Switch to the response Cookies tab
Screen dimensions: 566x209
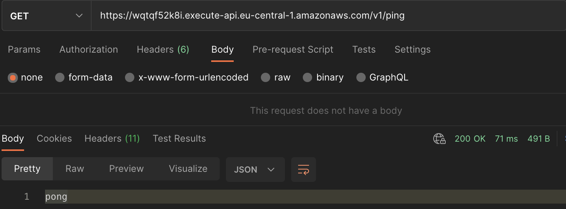coord(54,139)
